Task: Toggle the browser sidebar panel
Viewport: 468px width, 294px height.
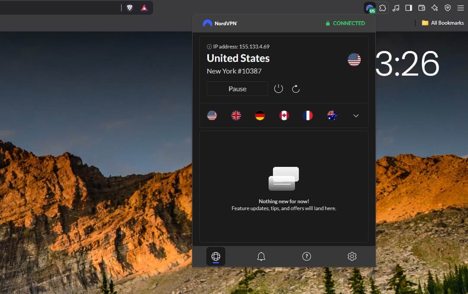Action: coord(408,8)
